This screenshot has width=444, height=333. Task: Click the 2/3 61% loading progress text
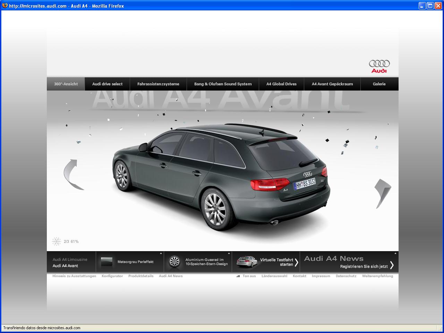point(71,241)
